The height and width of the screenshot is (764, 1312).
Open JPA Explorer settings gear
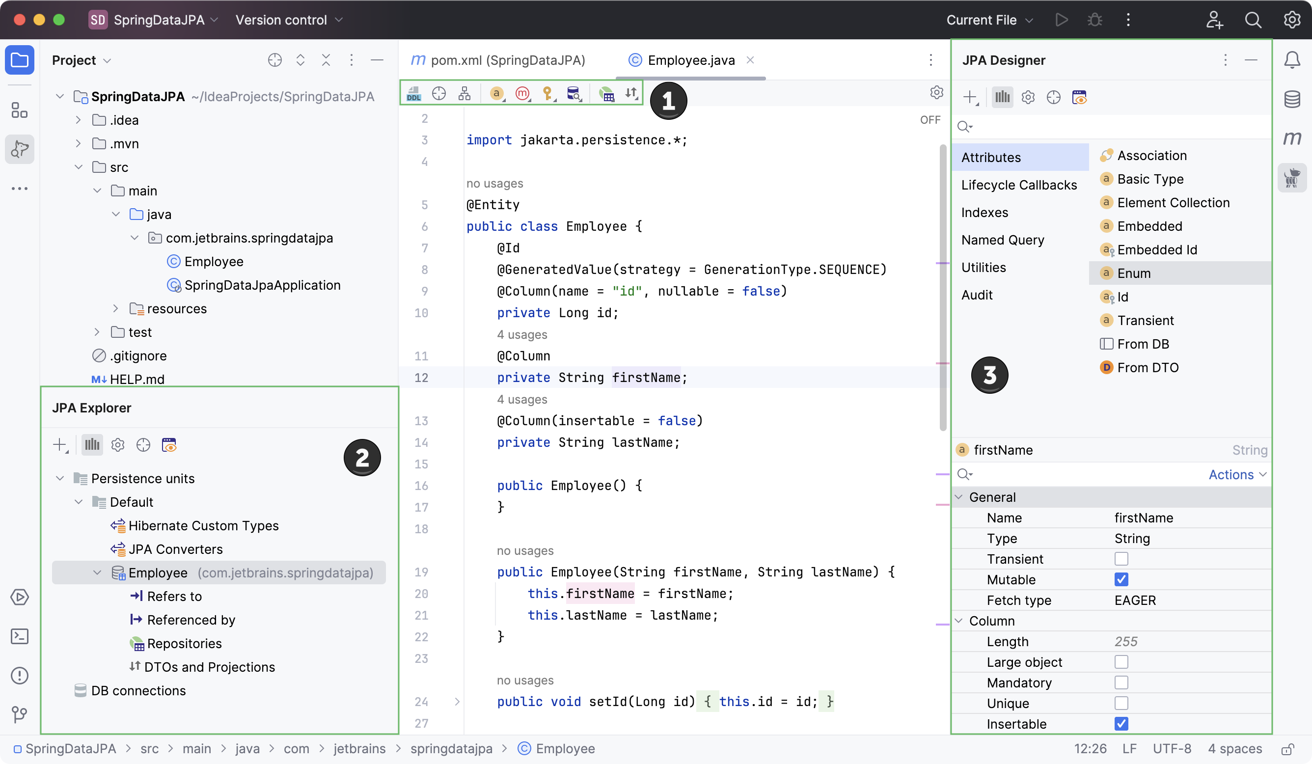(x=118, y=445)
